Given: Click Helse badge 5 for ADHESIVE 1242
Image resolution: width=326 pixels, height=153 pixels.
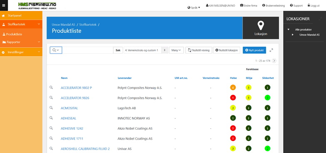Looking at the screenshot, I should click(x=233, y=128).
